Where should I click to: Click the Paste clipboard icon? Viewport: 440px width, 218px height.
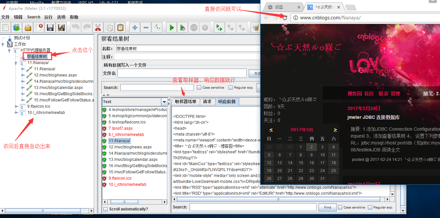click(120, 28)
